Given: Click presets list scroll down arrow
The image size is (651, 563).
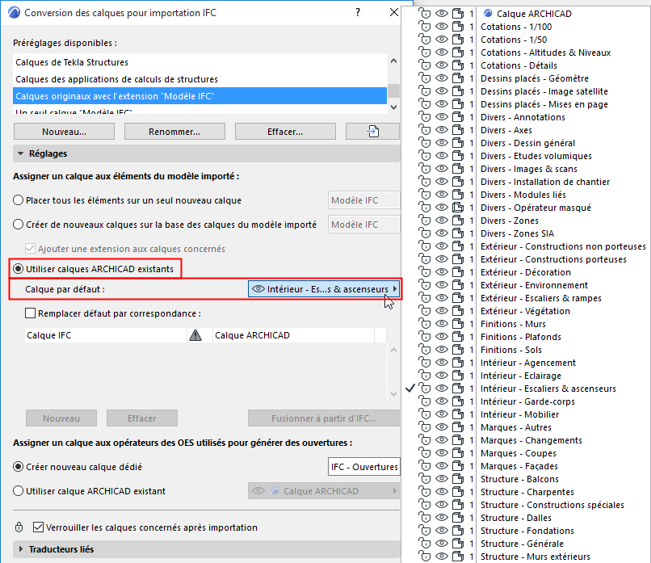Looking at the screenshot, I should pos(393,107).
